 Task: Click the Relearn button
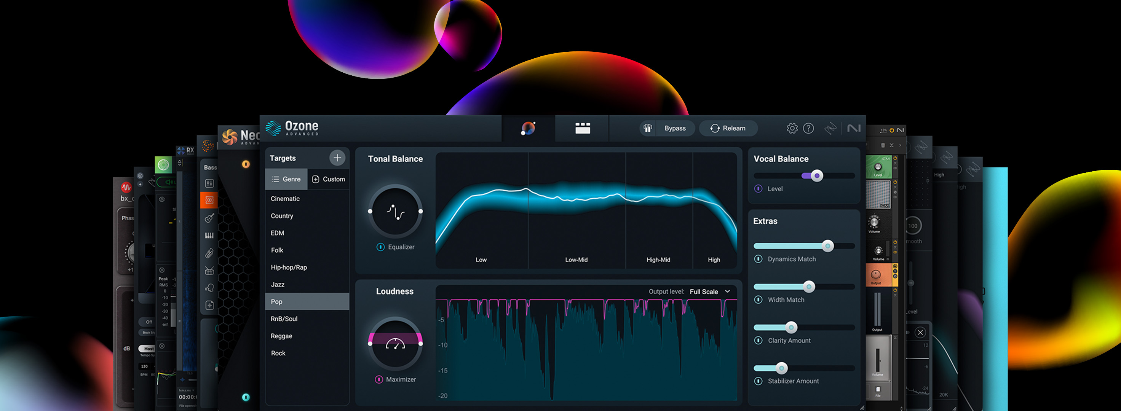(x=728, y=128)
